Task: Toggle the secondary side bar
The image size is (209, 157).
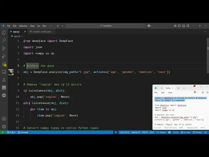Action: (x=188, y=26)
